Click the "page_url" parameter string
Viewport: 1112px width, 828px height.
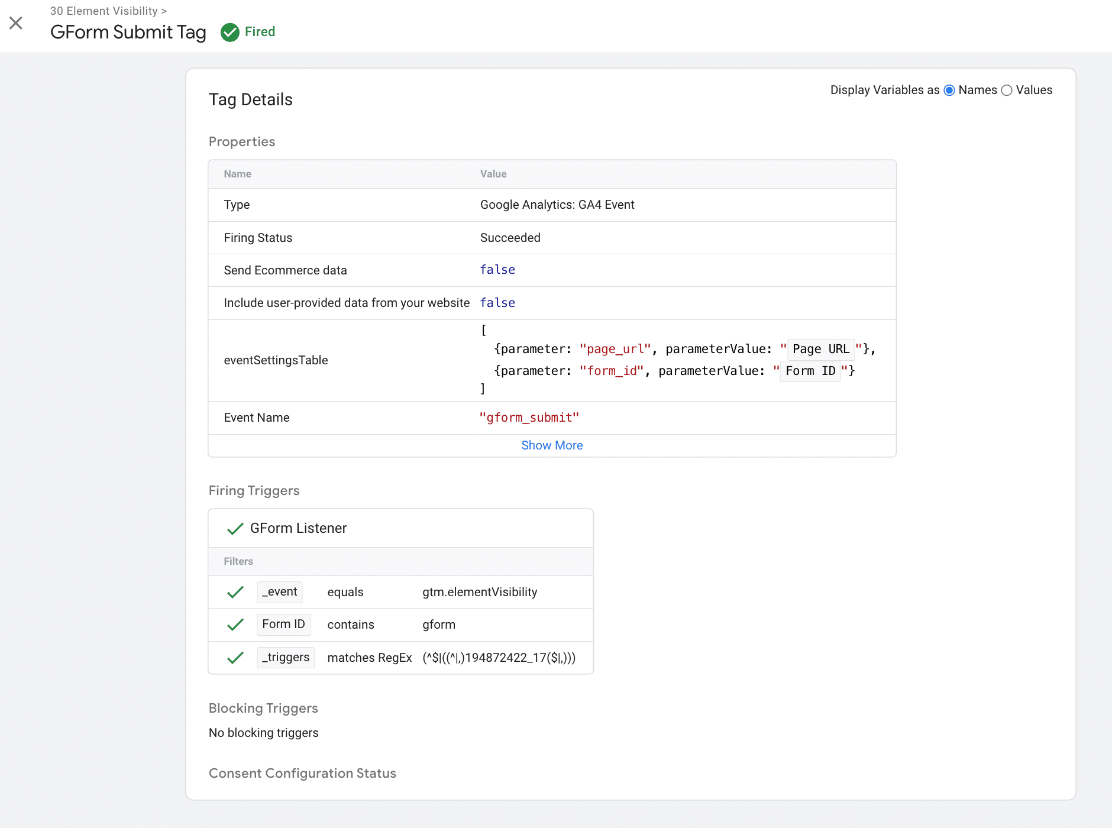tap(615, 349)
